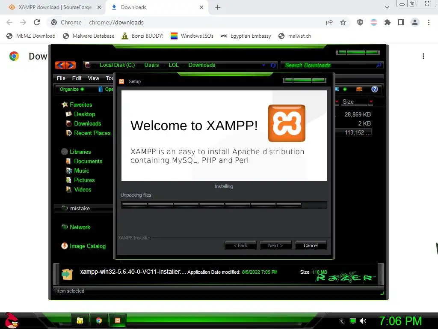Open the view options dropdown beside preview pane

(x=345, y=89)
